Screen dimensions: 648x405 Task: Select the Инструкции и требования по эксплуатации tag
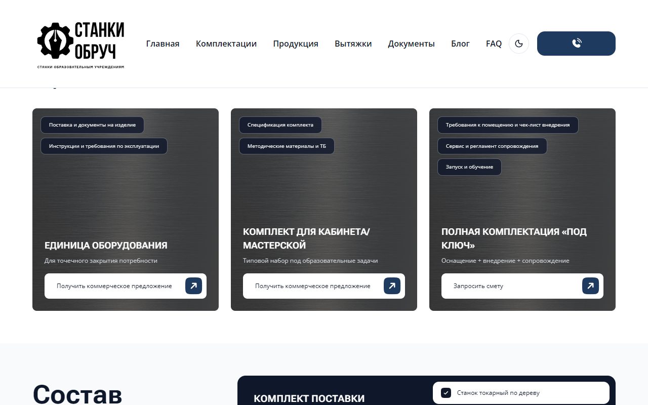(x=104, y=146)
